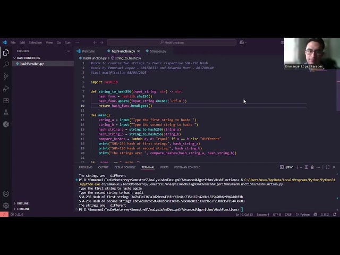Add a new terminal with plus icon
This screenshot has height=255, width=340.
(x=297, y=167)
